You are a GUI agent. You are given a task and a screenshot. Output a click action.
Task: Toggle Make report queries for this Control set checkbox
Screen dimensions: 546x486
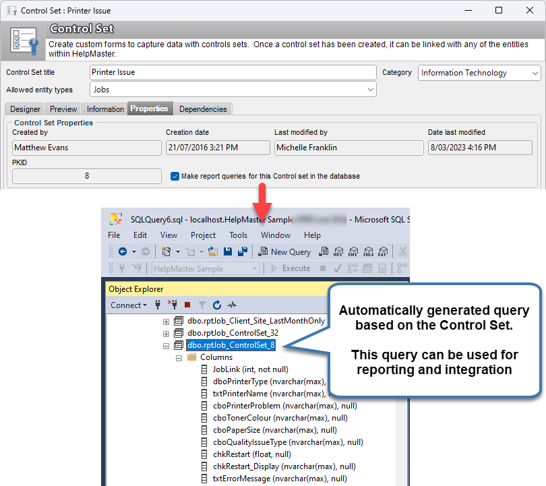(x=175, y=176)
